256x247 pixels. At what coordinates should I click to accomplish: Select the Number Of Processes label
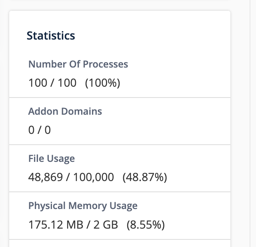tap(78, 64)
